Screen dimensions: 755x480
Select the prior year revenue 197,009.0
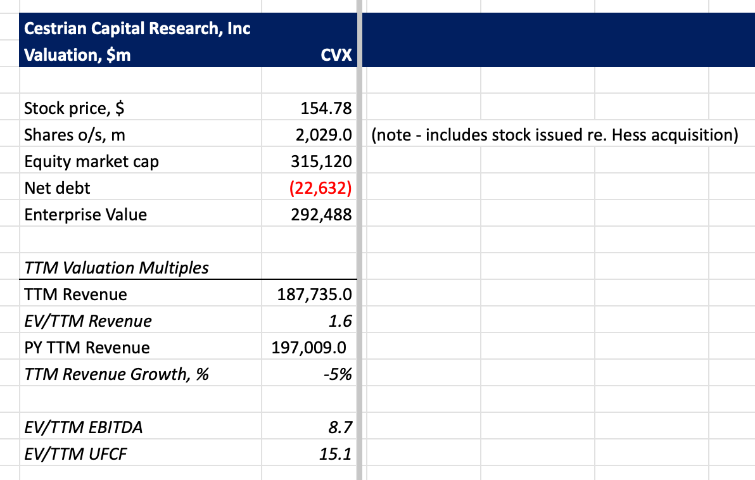click(x=308, y=348)
